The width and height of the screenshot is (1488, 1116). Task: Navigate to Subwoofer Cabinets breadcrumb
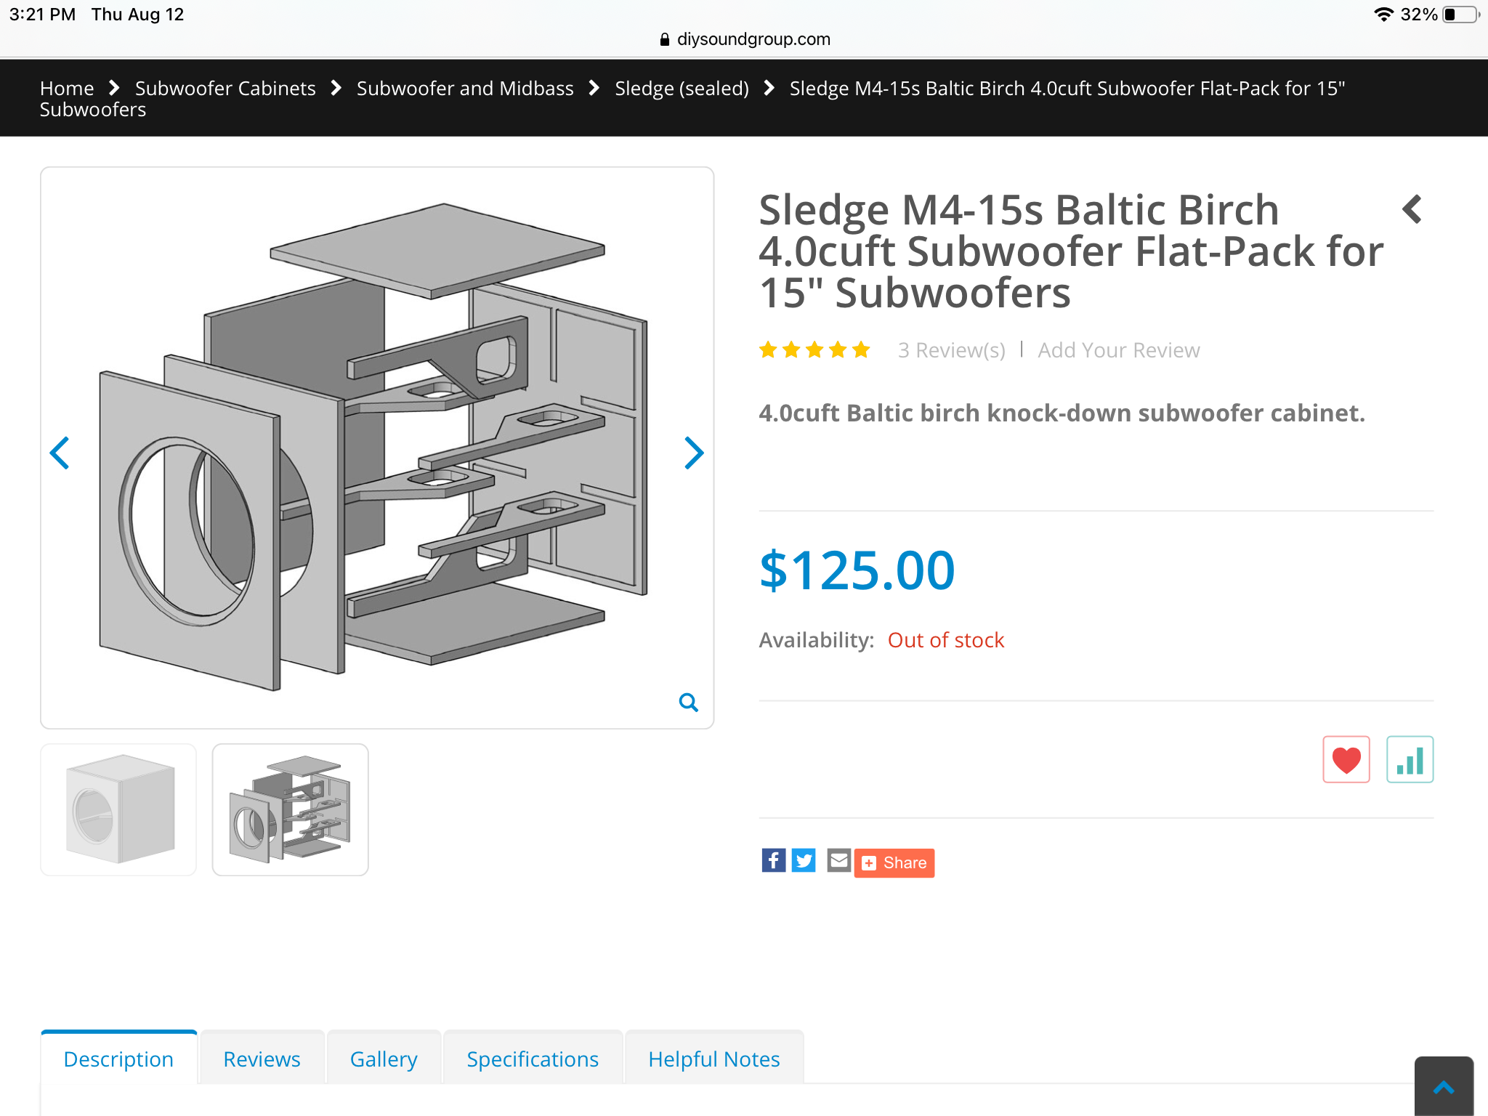pyautogui.click(x=225, y=88)
